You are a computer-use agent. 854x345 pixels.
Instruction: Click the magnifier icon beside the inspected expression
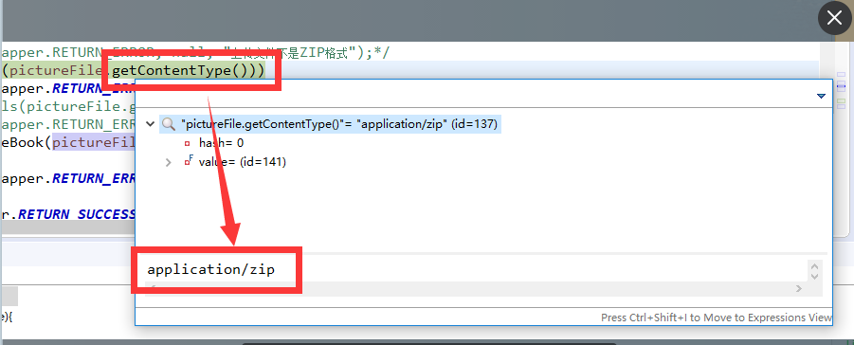(169, 124)
